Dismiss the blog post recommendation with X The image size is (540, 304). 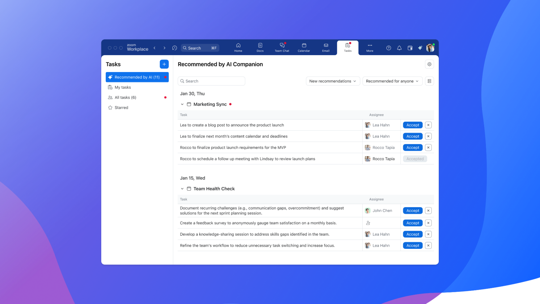point(428,125)
